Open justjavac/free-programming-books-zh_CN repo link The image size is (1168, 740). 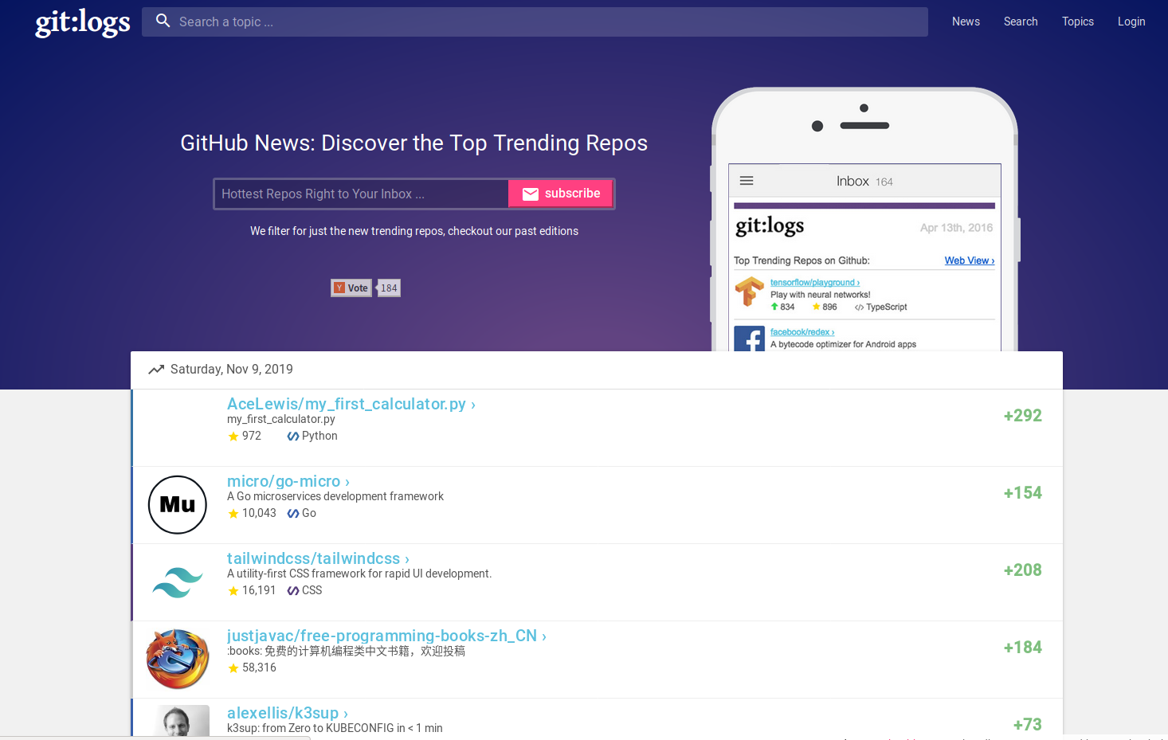(x=386, y=636)
